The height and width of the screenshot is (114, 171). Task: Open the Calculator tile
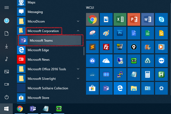click(x=148, y=74)
